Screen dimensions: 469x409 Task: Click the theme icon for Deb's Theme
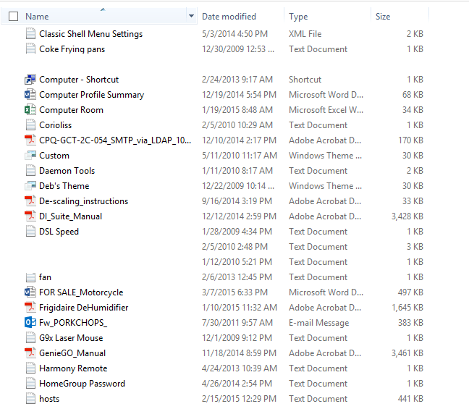30,186
